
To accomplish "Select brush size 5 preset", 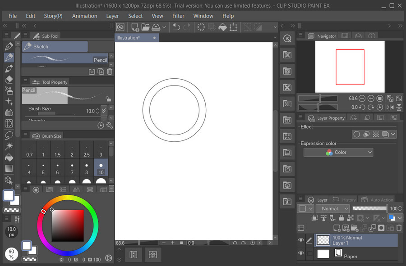I will [43, 167].
